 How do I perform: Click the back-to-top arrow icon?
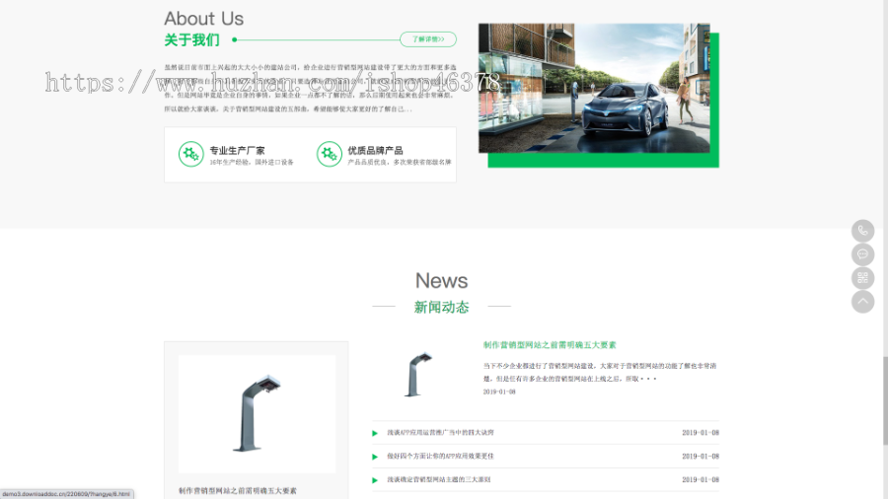(862, 302)
